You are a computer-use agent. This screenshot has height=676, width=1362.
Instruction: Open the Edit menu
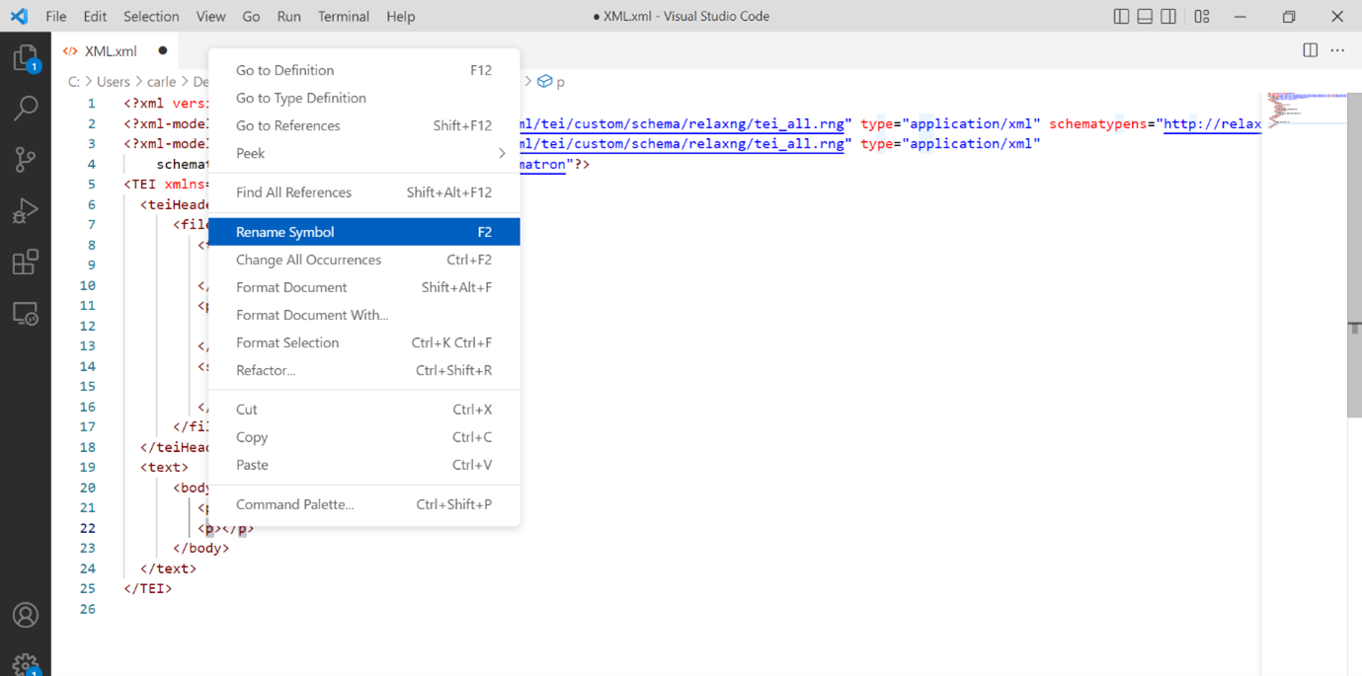pyautogui.click(x=95, y=16)
